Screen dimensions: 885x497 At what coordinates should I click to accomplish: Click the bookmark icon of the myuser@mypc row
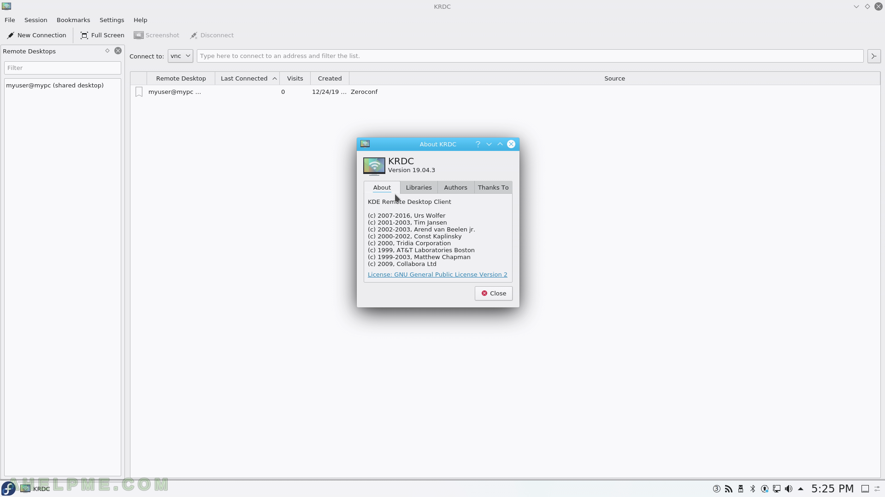[139, 92]
